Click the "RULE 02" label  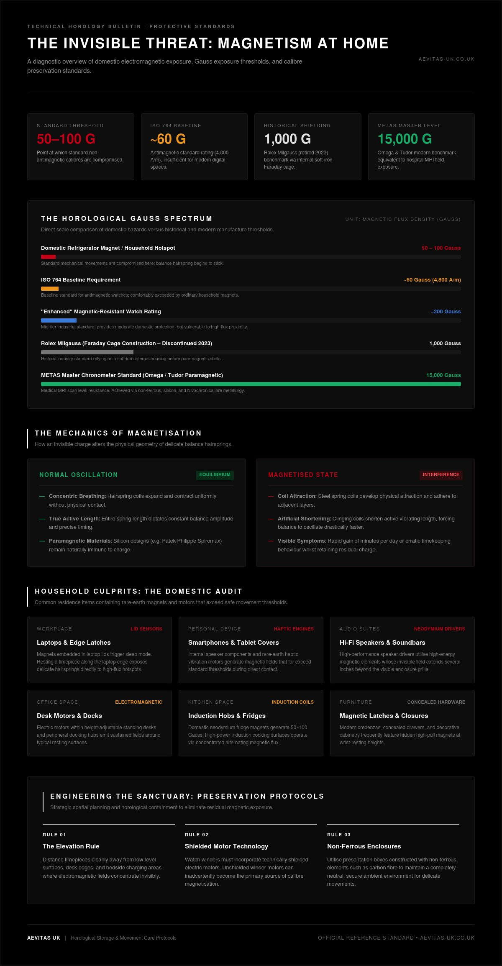coord(197,835)
